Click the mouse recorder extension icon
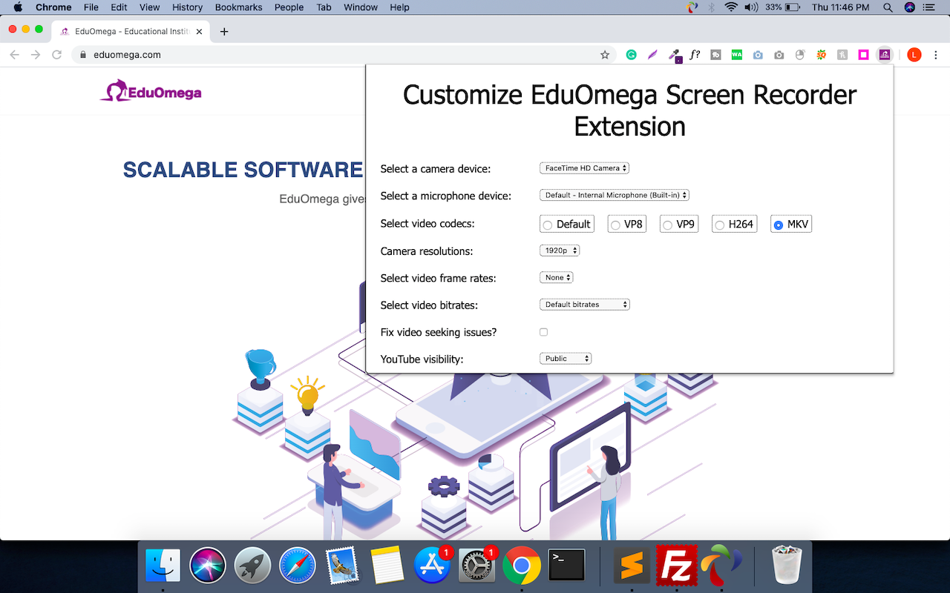 800,54
